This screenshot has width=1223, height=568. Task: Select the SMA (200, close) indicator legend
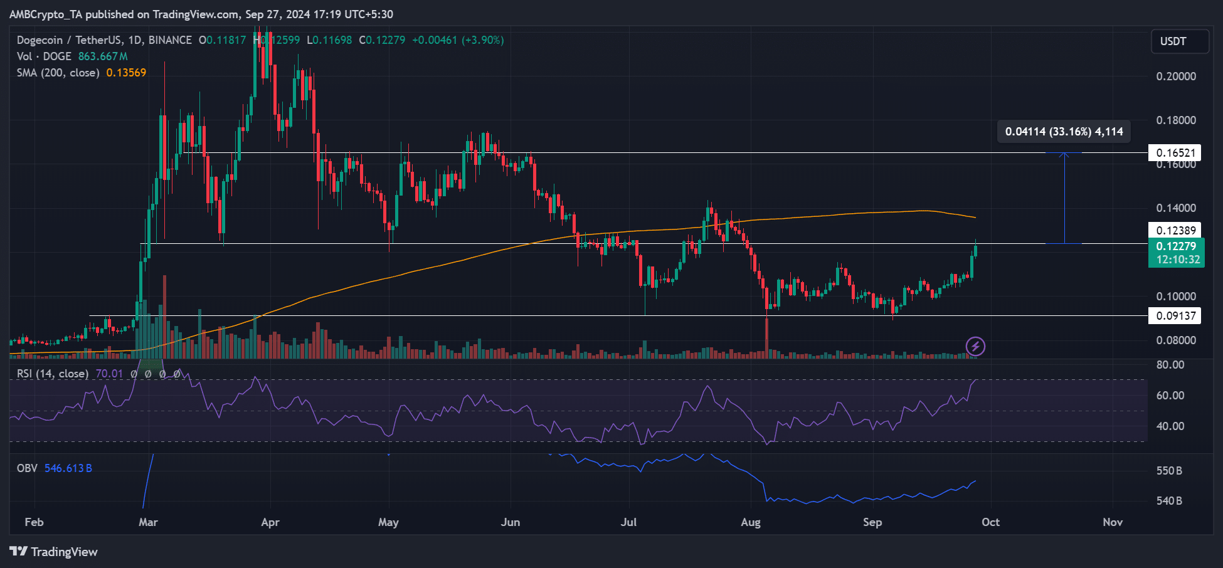pos(58,73)
